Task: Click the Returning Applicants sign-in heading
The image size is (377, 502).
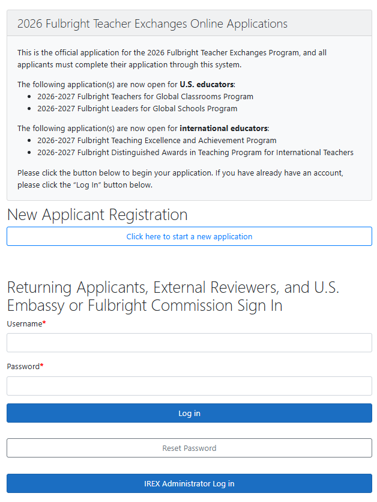Action: pos(173,296)
